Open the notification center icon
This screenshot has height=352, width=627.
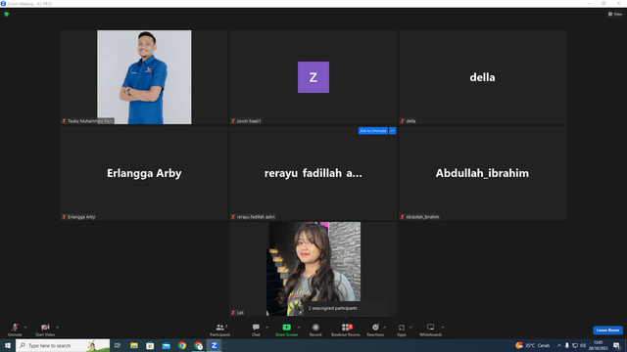tap(617, 345)
